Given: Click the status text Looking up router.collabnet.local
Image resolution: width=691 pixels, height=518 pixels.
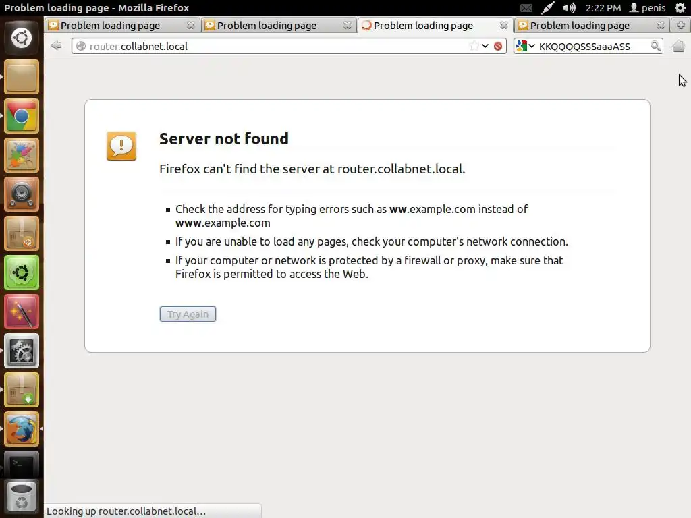Looking at the screenshot, I should pos(126,511).
